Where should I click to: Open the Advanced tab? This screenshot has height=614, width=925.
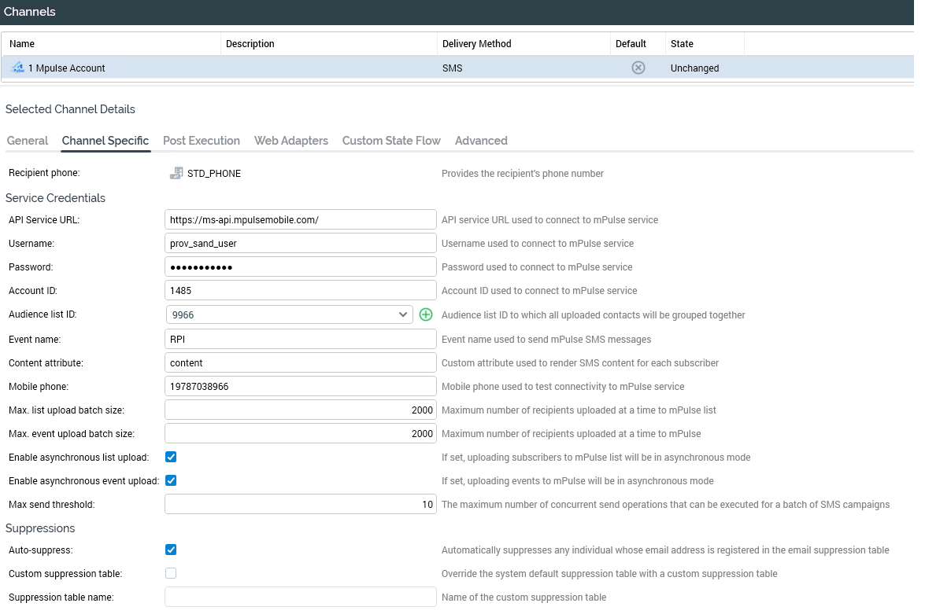coord(481,141)
